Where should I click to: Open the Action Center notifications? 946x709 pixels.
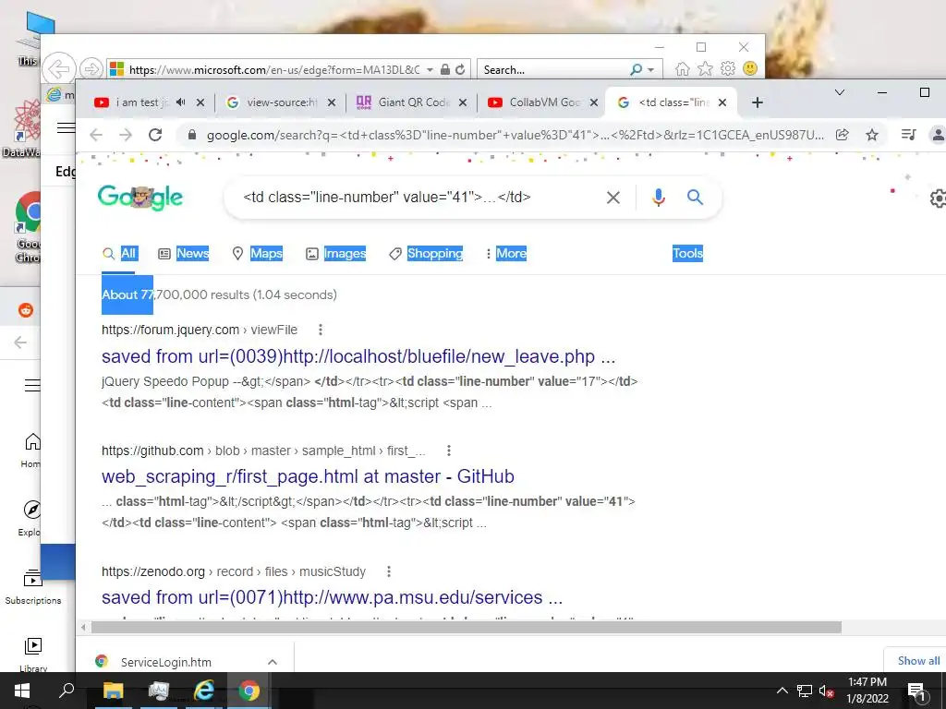(916, 691)
